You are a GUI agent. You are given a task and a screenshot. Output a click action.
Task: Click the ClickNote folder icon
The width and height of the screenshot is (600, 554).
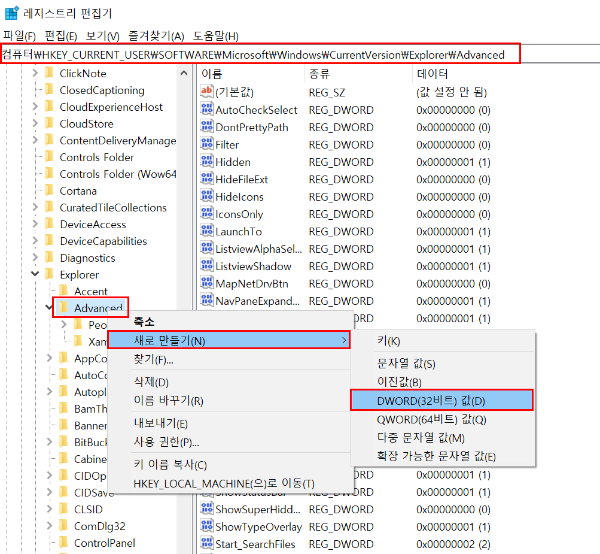click(x=50, y=73)
